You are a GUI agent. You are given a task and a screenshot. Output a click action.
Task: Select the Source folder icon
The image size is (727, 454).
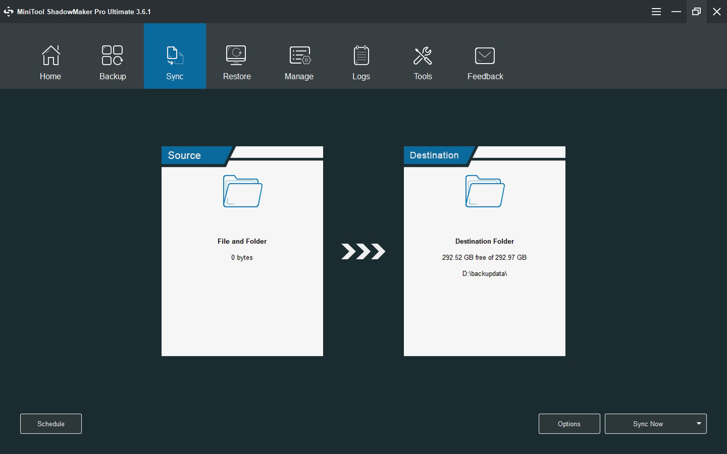coord(242,191)
